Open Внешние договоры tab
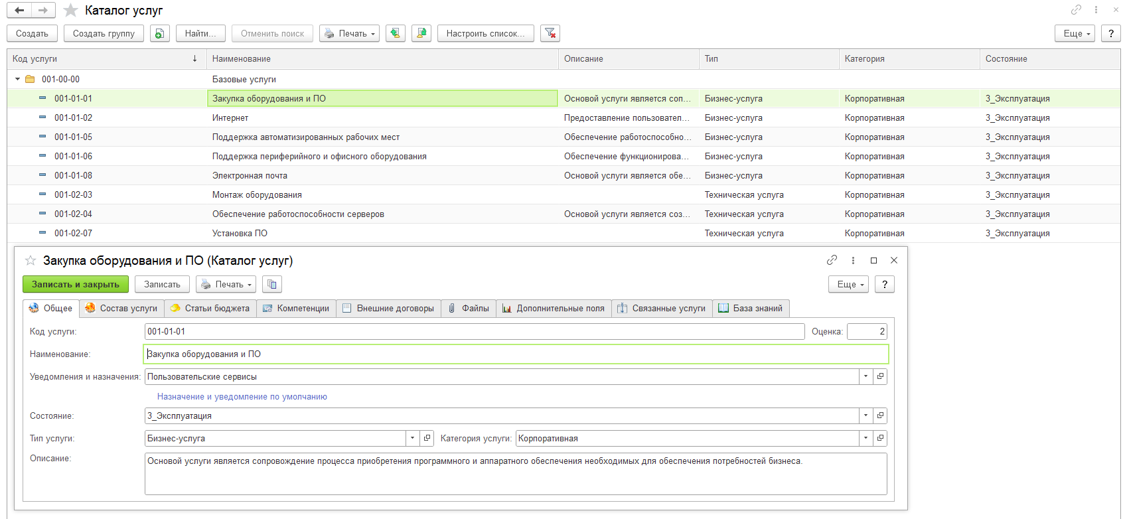Screen dimensions: 1127x519 [388, 309]
